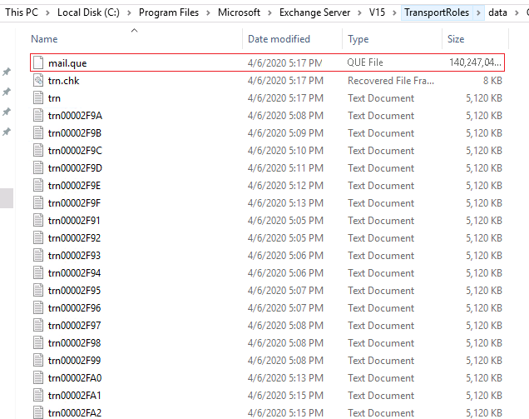Screen dimensions: 529x419
Task: Select trn00002F92 file icon
Action: click(38, 238)
